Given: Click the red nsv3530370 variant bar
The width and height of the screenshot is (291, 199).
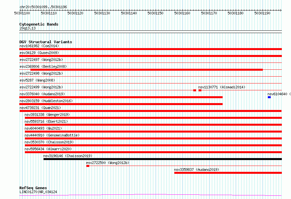Looking at the screenshot, I should click(153, 145).
